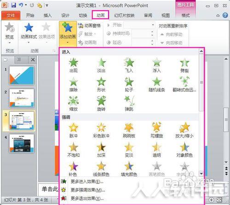Open the 开始 timing start combo box
This screenshot has width=230, height=205.
coord(139,25)
